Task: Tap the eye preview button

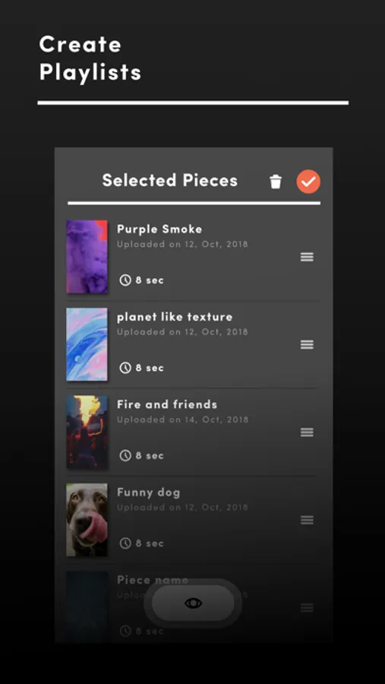Action: click(x=193, y=603)
